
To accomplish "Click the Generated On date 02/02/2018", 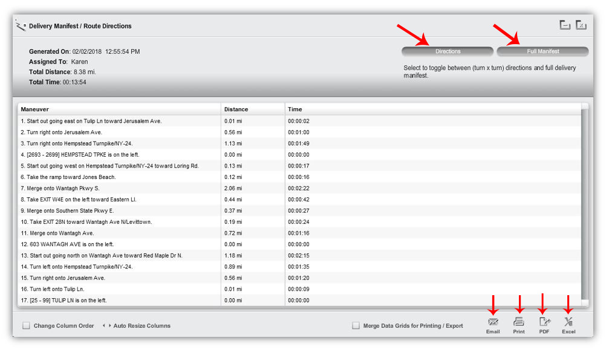I will click(x=87, y=51).
